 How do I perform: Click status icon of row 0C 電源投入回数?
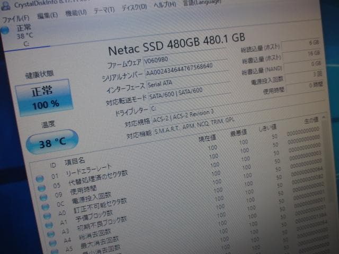point(45,207)
